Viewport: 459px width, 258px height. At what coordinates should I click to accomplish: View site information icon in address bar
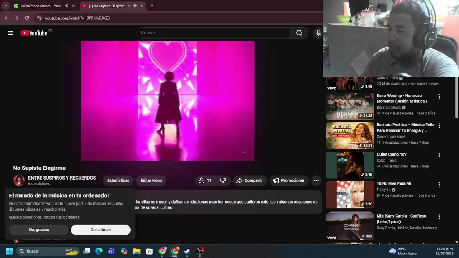(39, 18)
